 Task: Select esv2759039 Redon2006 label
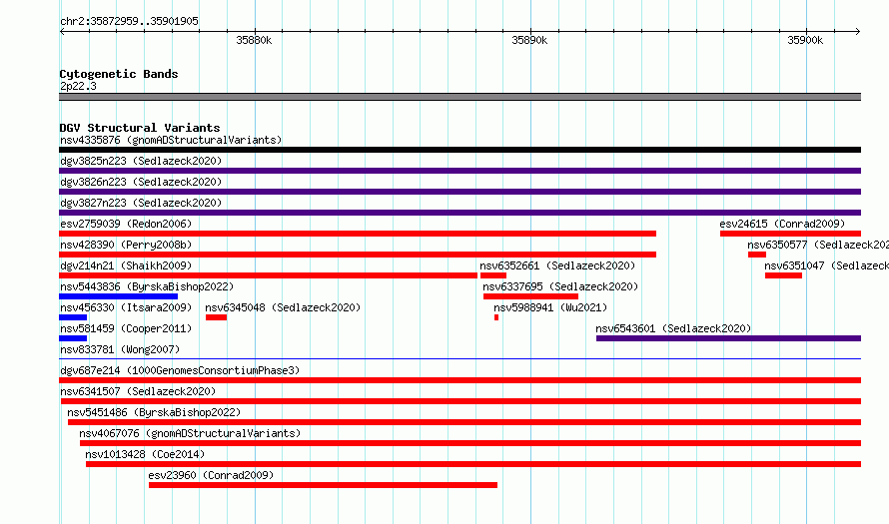pos(126,224)
